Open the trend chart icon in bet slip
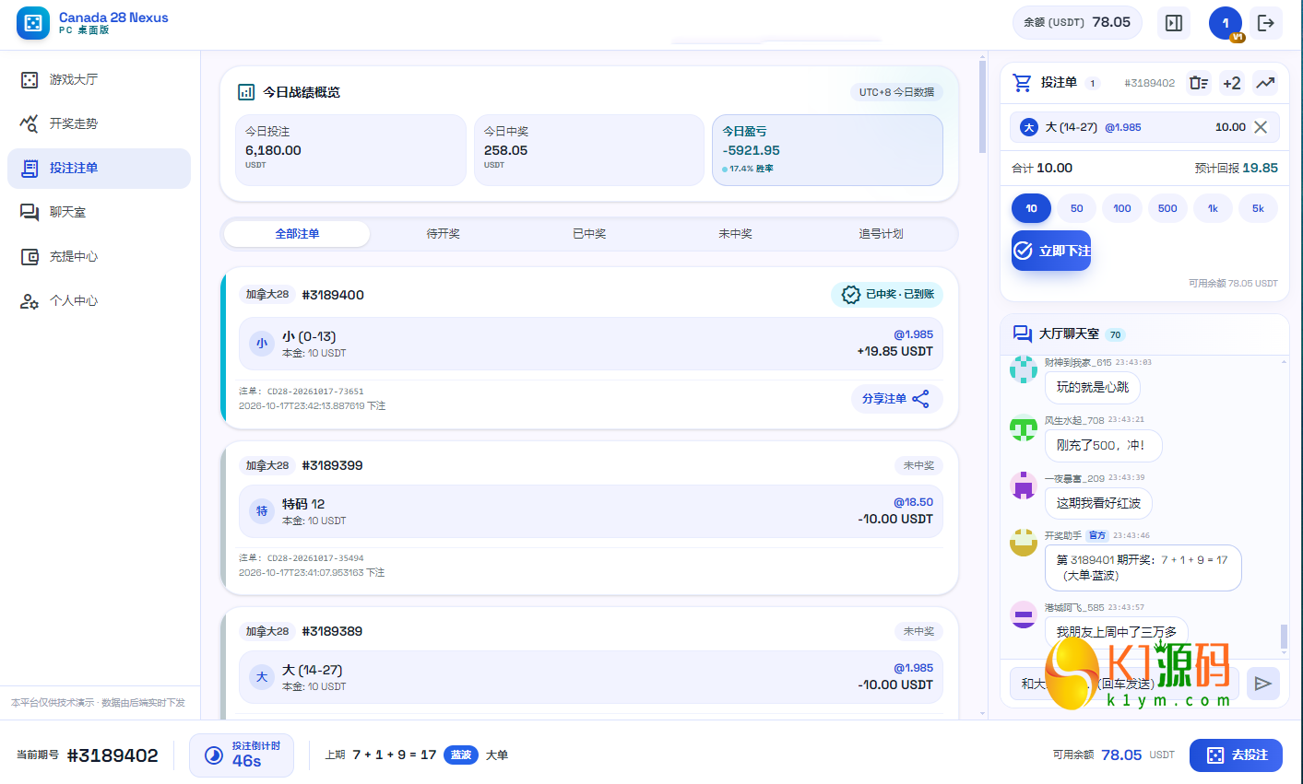This screenshot has height=784, width=1303. [1265, 83]
